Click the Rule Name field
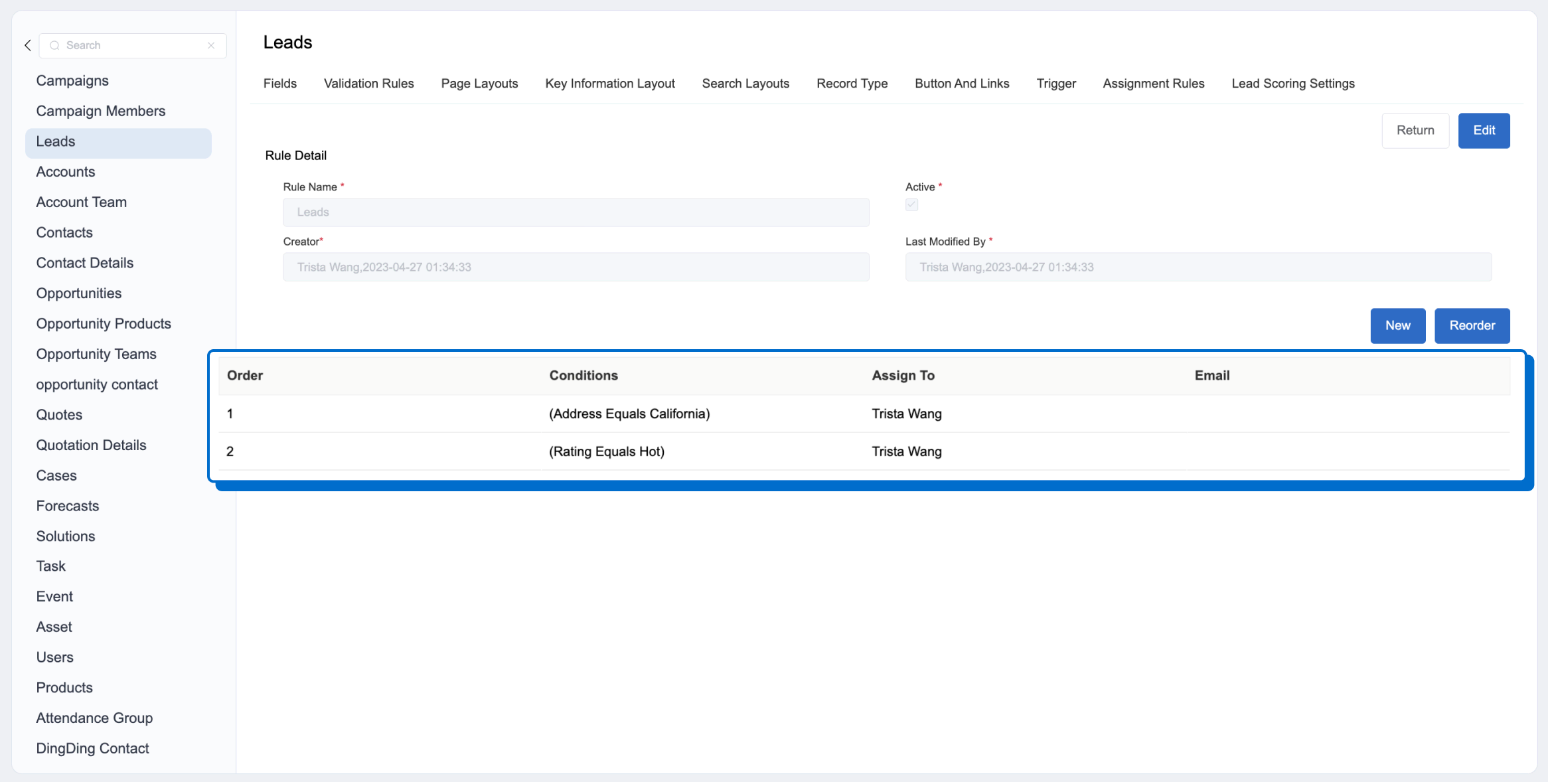 (x=576, y=212)
